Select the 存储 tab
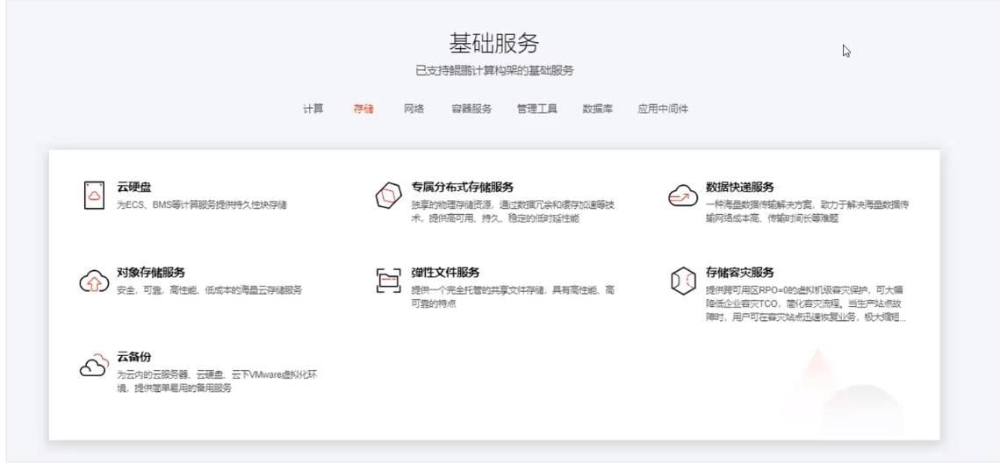 point(363,109)
